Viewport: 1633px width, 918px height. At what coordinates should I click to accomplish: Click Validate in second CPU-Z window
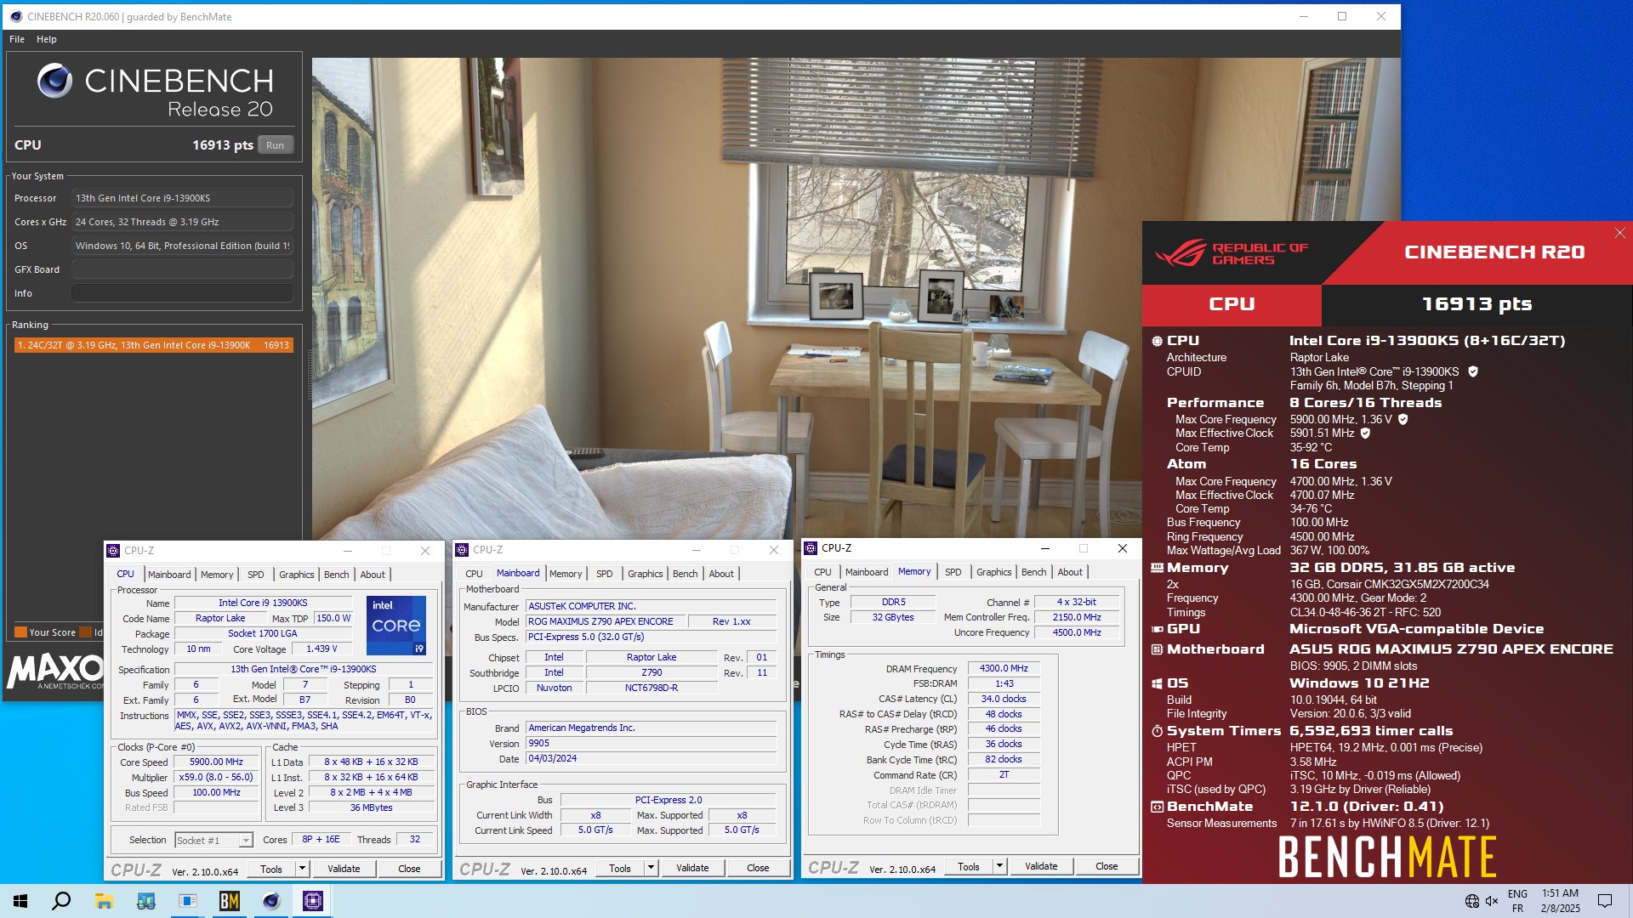tap(692, 868)
